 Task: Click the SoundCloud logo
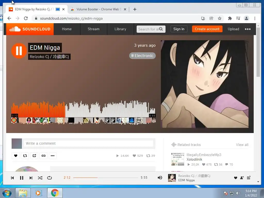30,29
